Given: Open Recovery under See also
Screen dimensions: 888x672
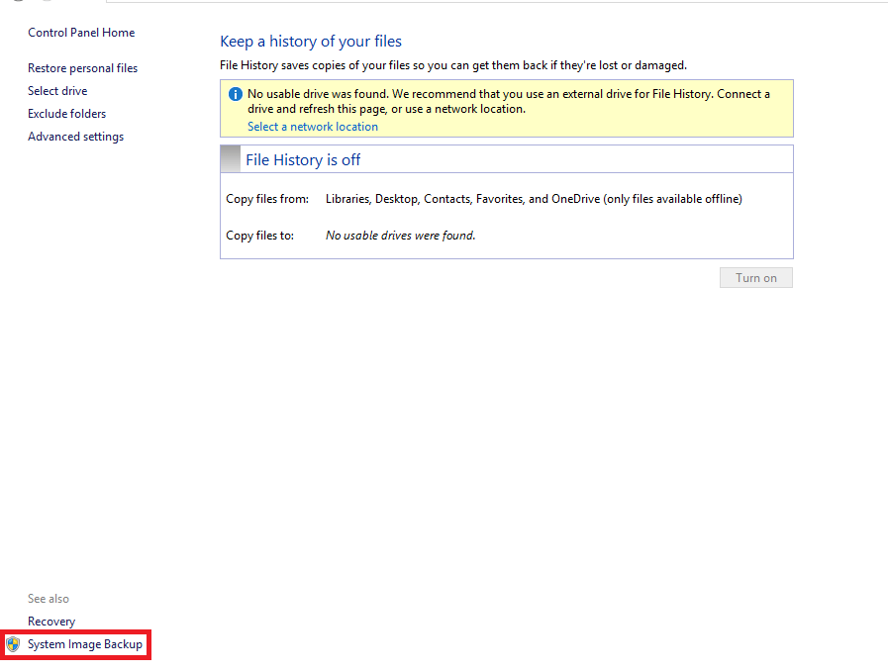Looking at the screenshot, I should pos(51,622).
